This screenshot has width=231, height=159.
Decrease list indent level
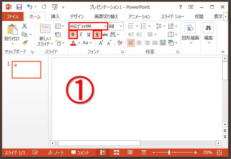pos(131,34)
